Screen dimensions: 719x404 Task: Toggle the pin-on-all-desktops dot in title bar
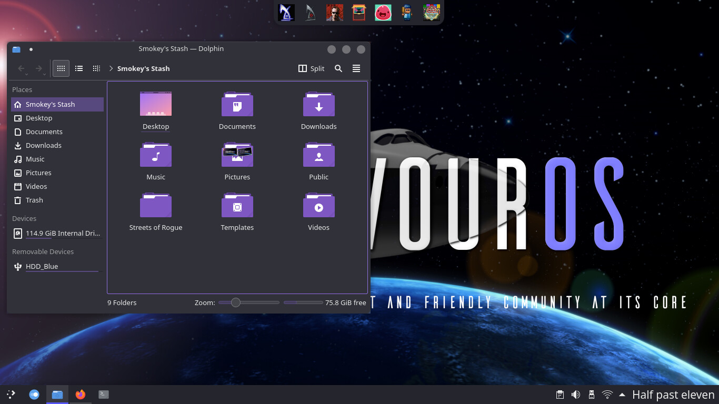click(x=31, y=49)
